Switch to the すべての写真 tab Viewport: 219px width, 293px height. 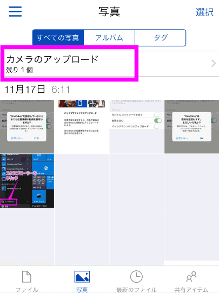tap(58, 38)
